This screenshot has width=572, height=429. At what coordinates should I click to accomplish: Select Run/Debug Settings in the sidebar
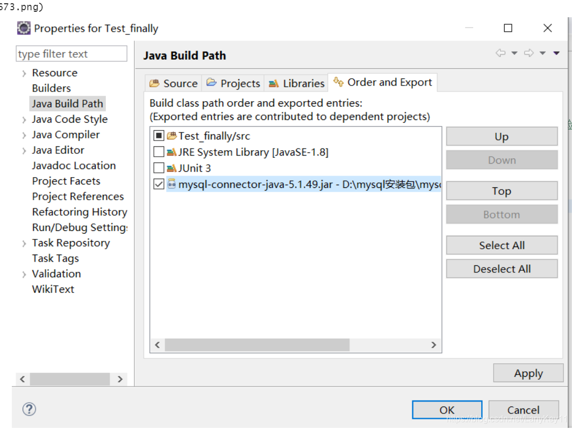point(80,228)
